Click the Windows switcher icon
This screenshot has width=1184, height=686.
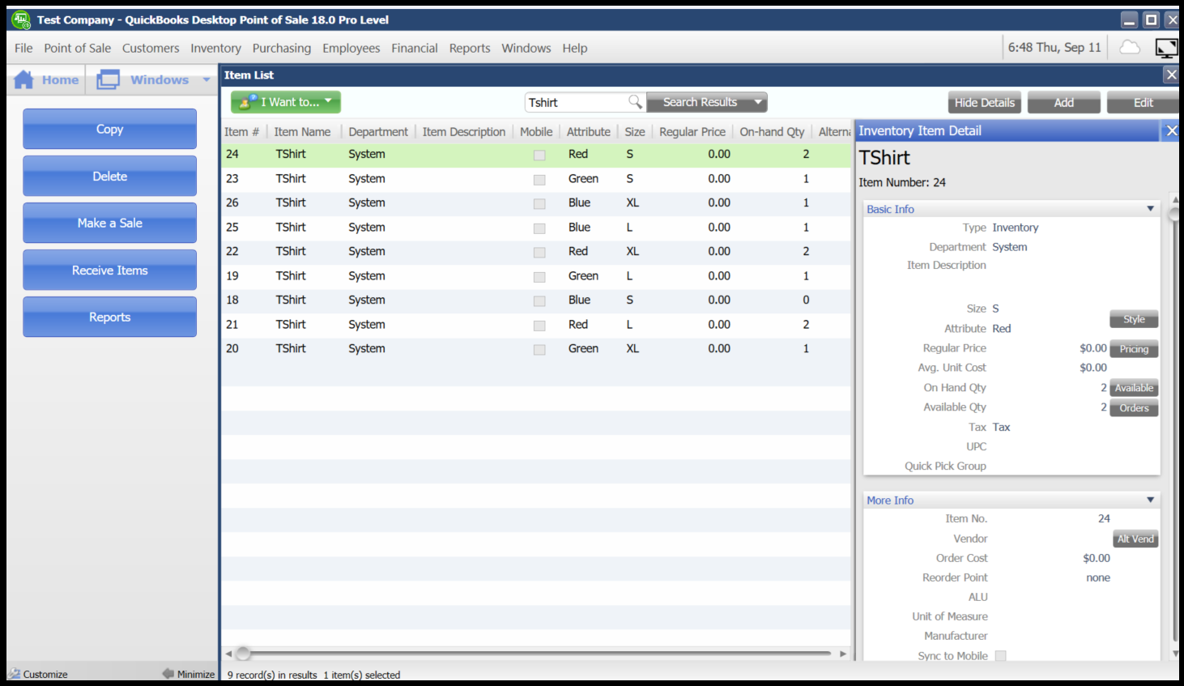tap(108, 79)
